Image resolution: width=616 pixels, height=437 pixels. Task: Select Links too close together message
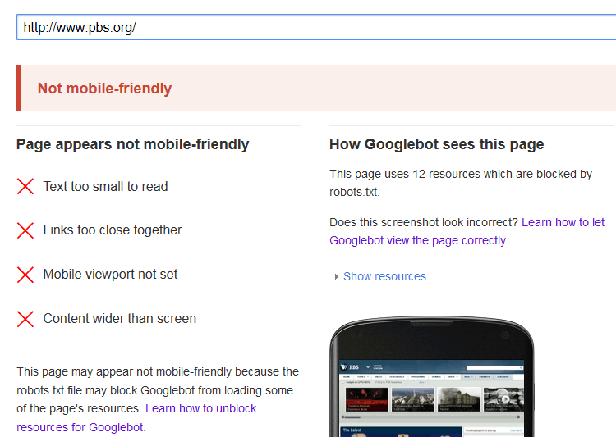(x=113, y=230)
